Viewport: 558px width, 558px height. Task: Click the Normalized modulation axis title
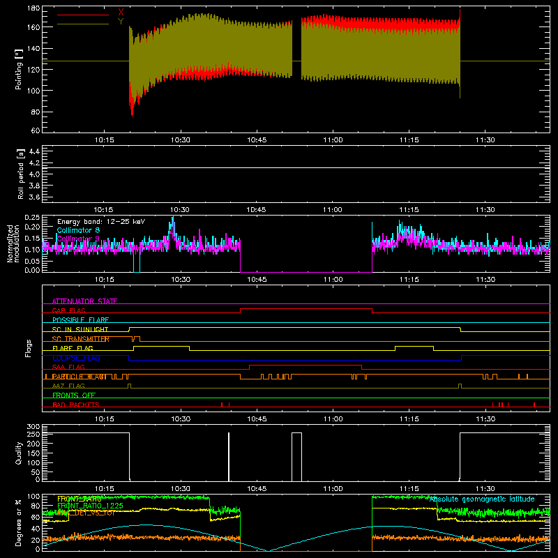[13, 243]
